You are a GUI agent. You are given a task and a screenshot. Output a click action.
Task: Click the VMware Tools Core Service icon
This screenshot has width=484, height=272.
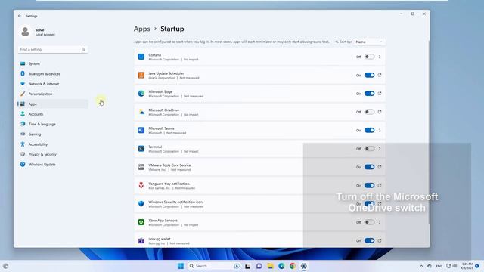click(x=141, y=167)
